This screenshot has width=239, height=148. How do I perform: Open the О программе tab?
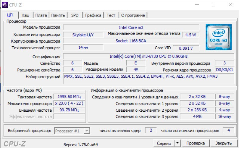click(133, 15)
